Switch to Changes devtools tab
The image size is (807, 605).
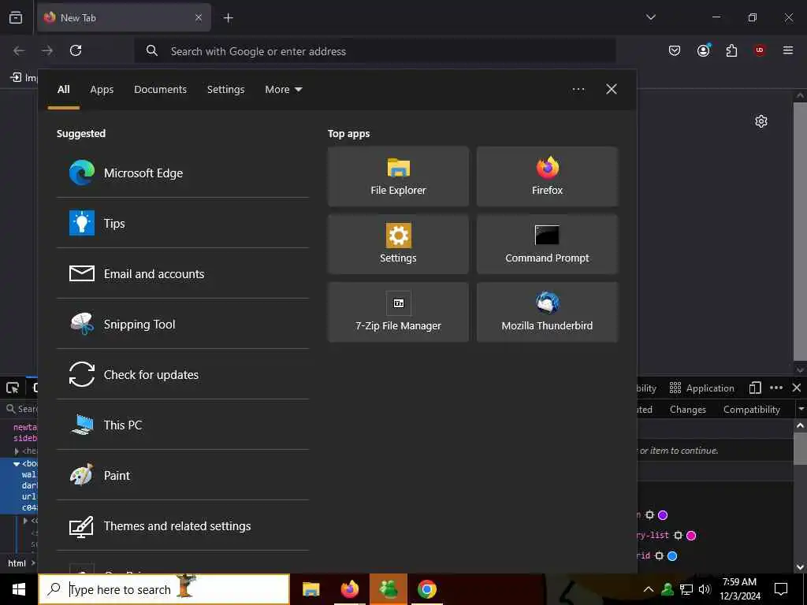pyautogui.click(x=687, y=410)
